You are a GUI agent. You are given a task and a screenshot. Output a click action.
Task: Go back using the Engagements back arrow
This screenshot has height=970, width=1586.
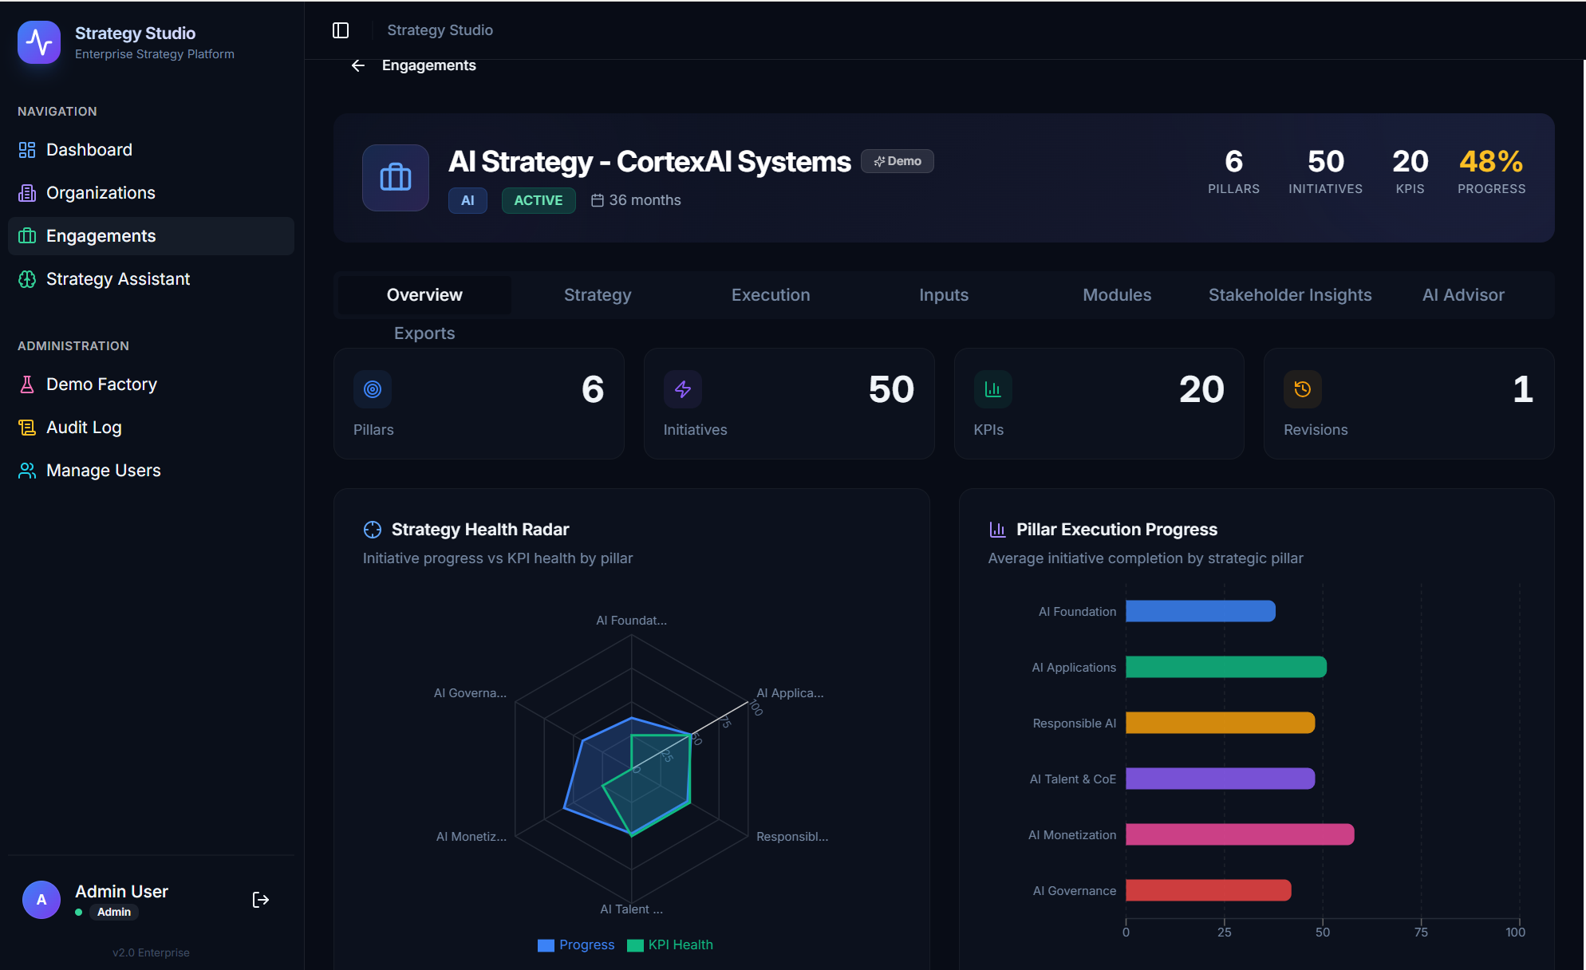pyautogui.click(x=357, y=65)
